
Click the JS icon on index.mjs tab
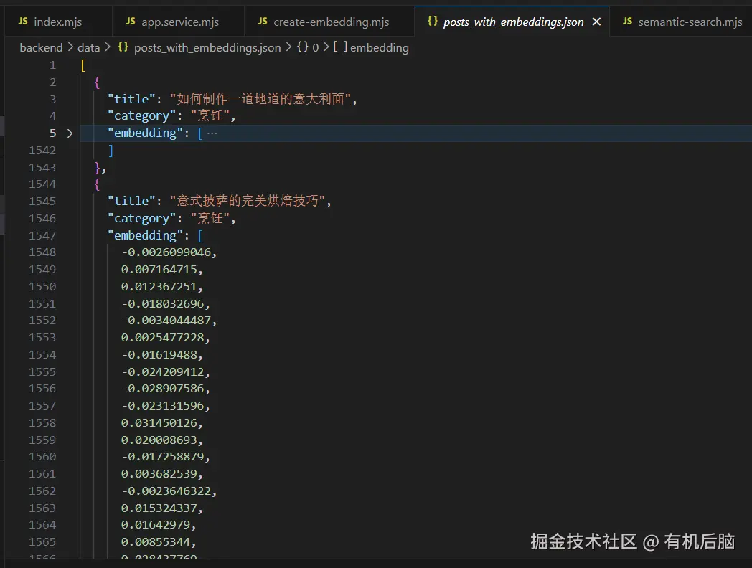point(23,21)
